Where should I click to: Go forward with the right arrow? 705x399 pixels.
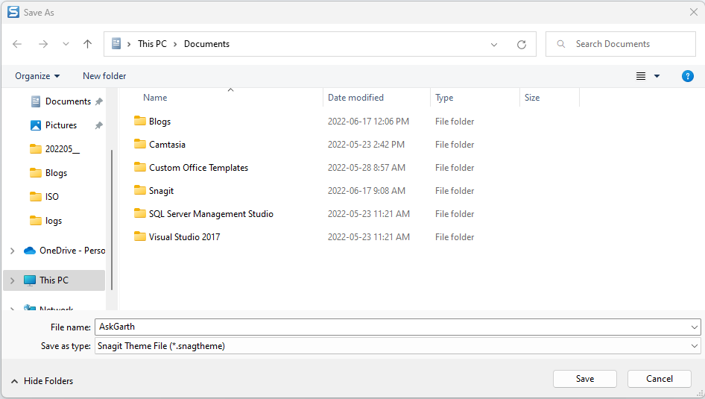tap(43, 44)
